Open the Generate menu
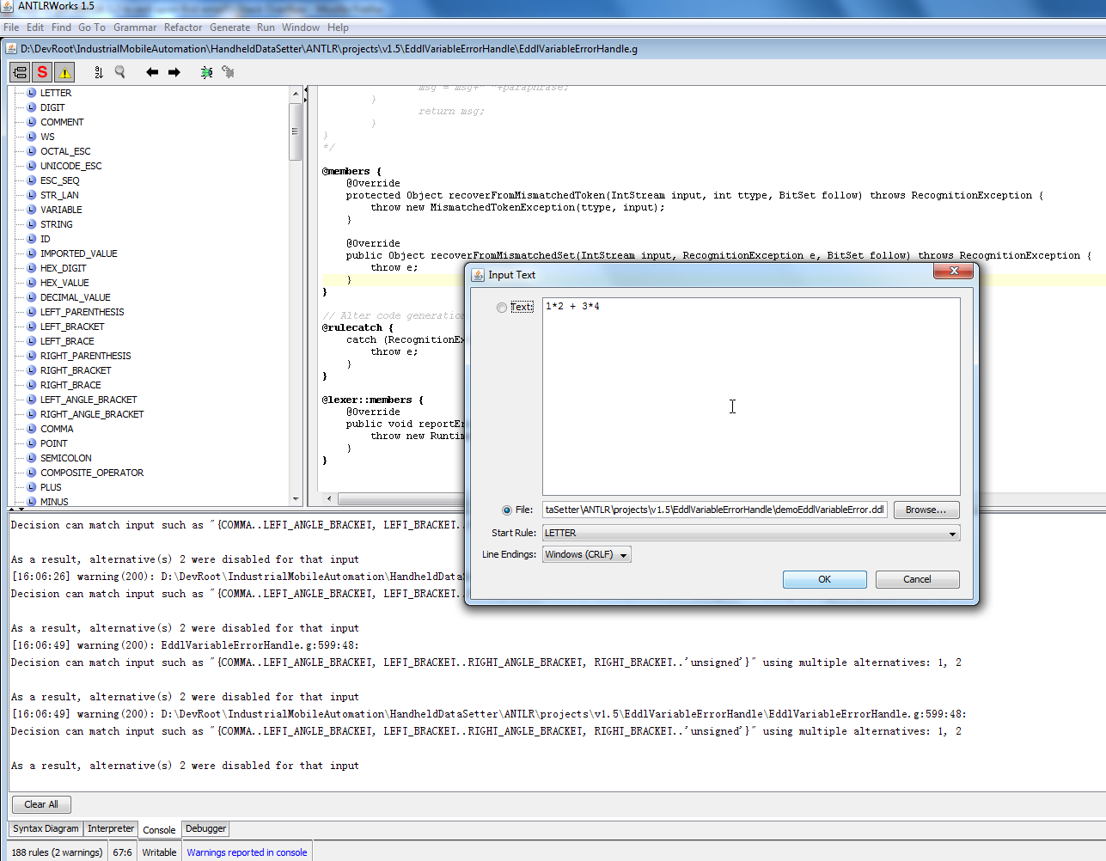1106x861 pixels. tap(230, 27)
